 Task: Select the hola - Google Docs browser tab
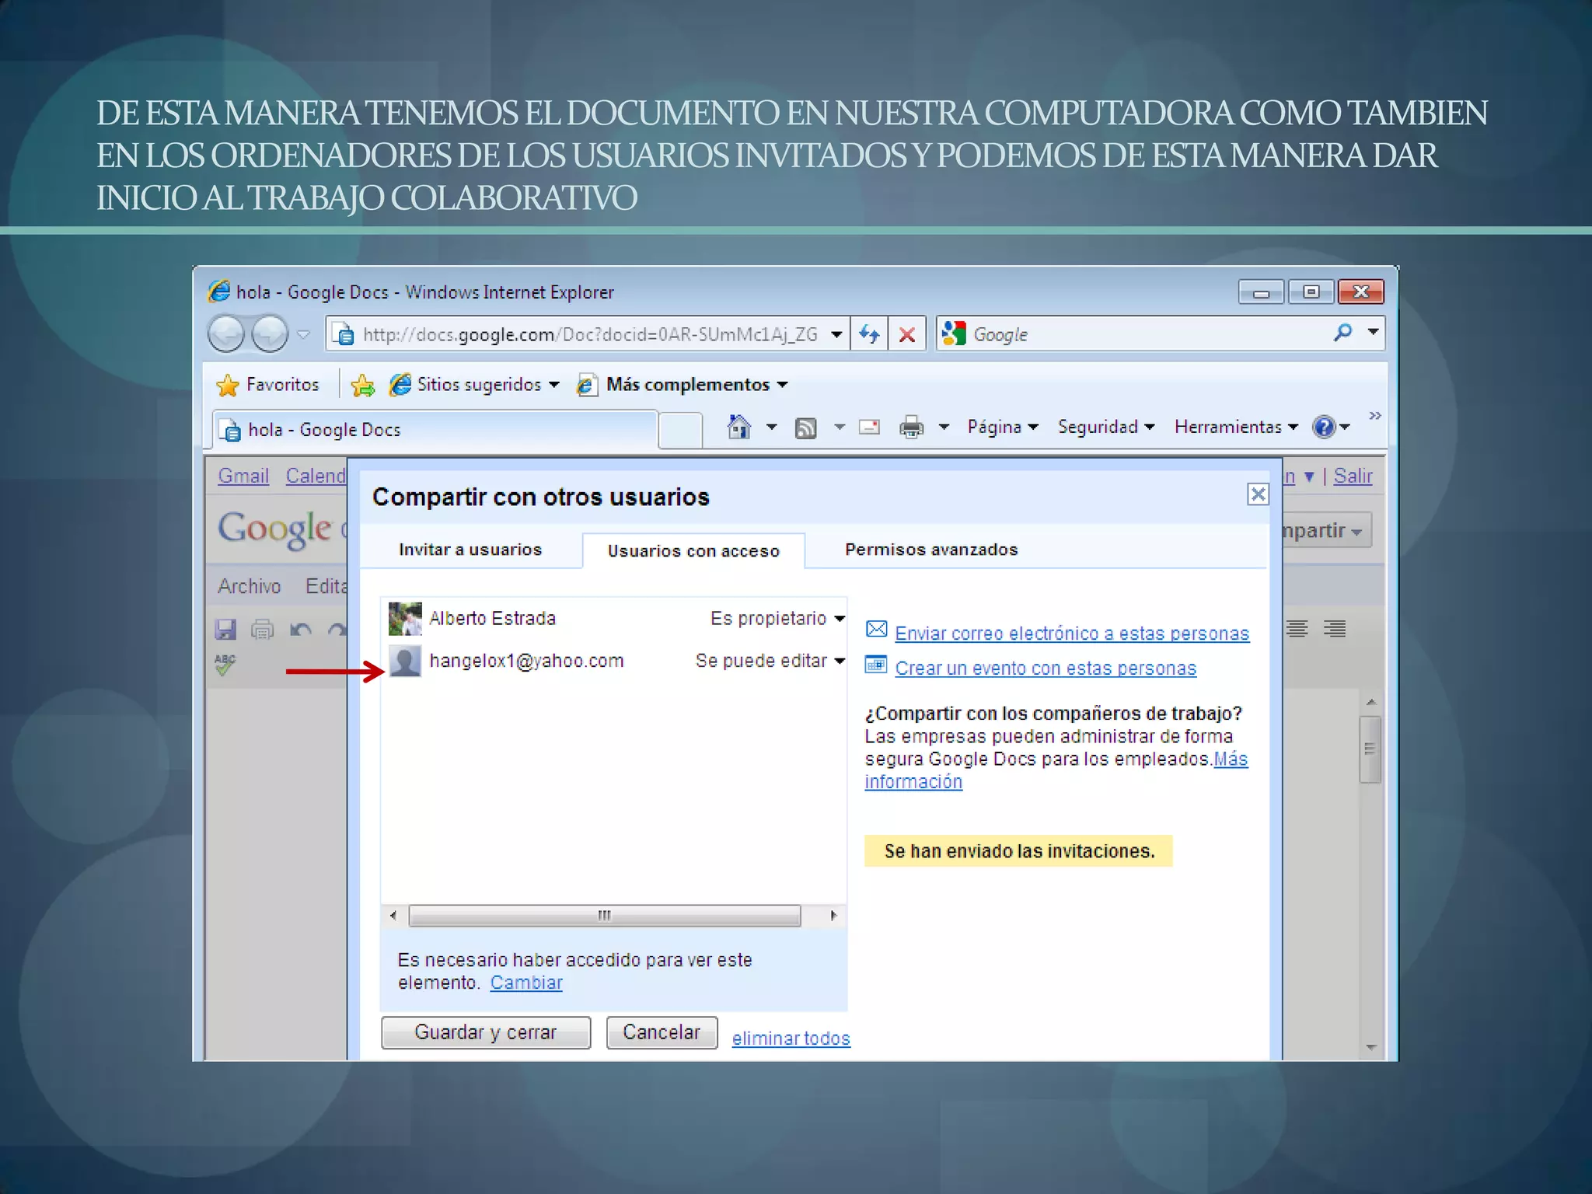pyautogui.click(x=435, y=430)
